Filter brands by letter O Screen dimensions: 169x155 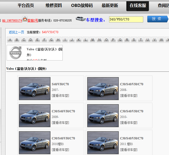point(106,40)
